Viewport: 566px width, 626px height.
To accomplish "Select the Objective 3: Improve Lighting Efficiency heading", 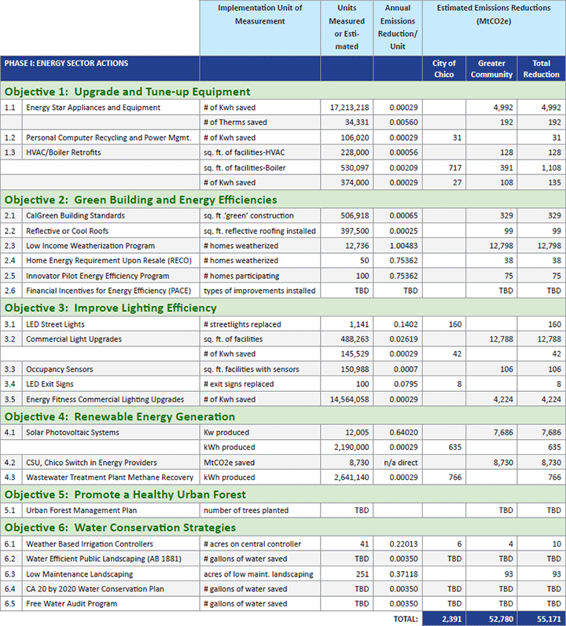I will (122, 307).
